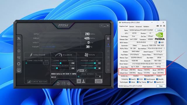Viewport: 187px width, 105px height.
Task: Toggle the OpenCL checkbox
Action: point(130,79)
